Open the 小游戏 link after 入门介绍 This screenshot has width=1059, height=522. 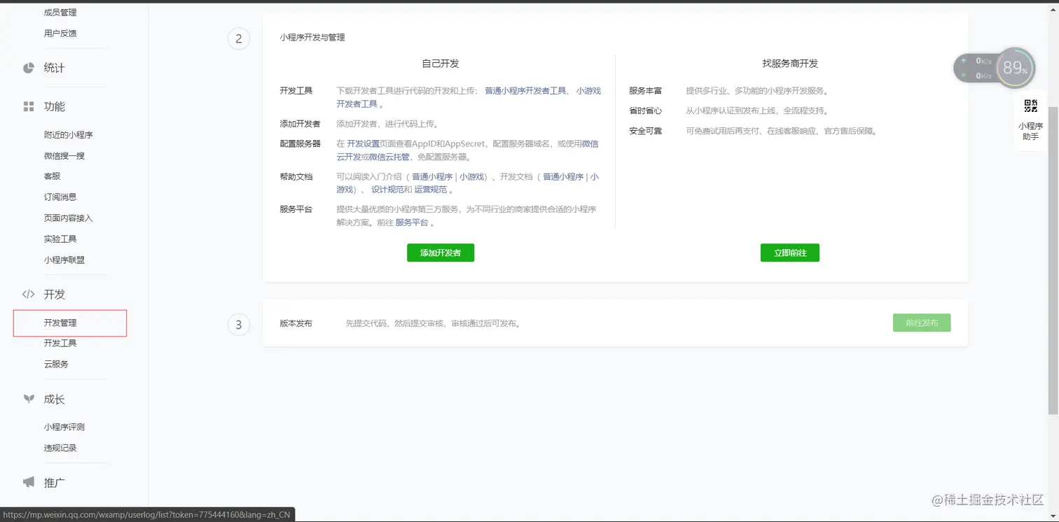[x=472, y=178]
